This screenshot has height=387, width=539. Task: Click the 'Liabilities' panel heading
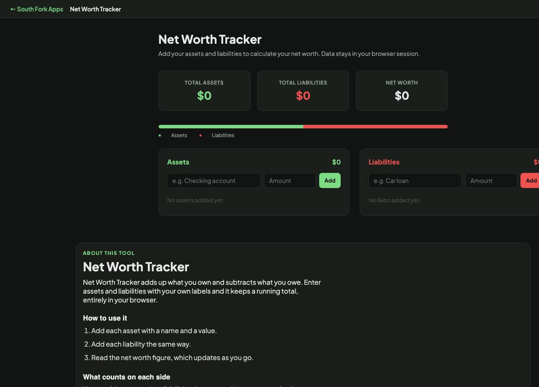(x=384, y=162)
